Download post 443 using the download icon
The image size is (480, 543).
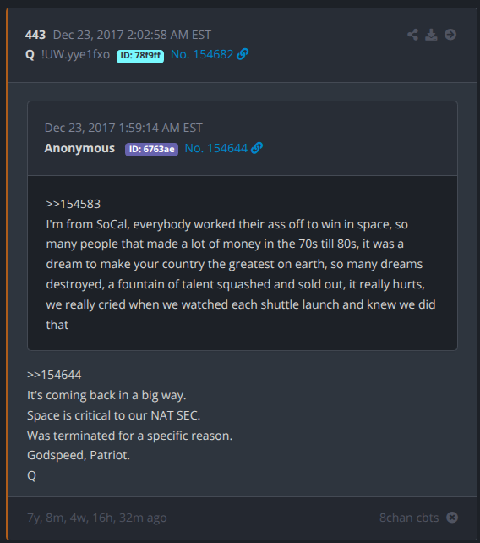(x=431, y=35)
